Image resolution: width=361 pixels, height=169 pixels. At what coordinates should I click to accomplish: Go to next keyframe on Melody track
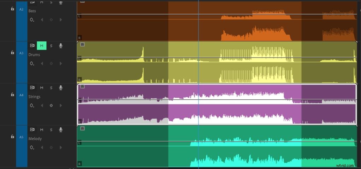click(61, 147)
